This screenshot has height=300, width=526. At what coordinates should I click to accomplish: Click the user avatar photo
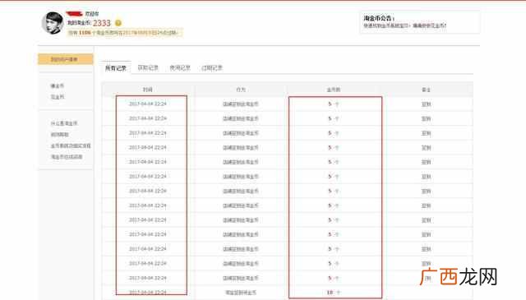(x=53, y=23)
